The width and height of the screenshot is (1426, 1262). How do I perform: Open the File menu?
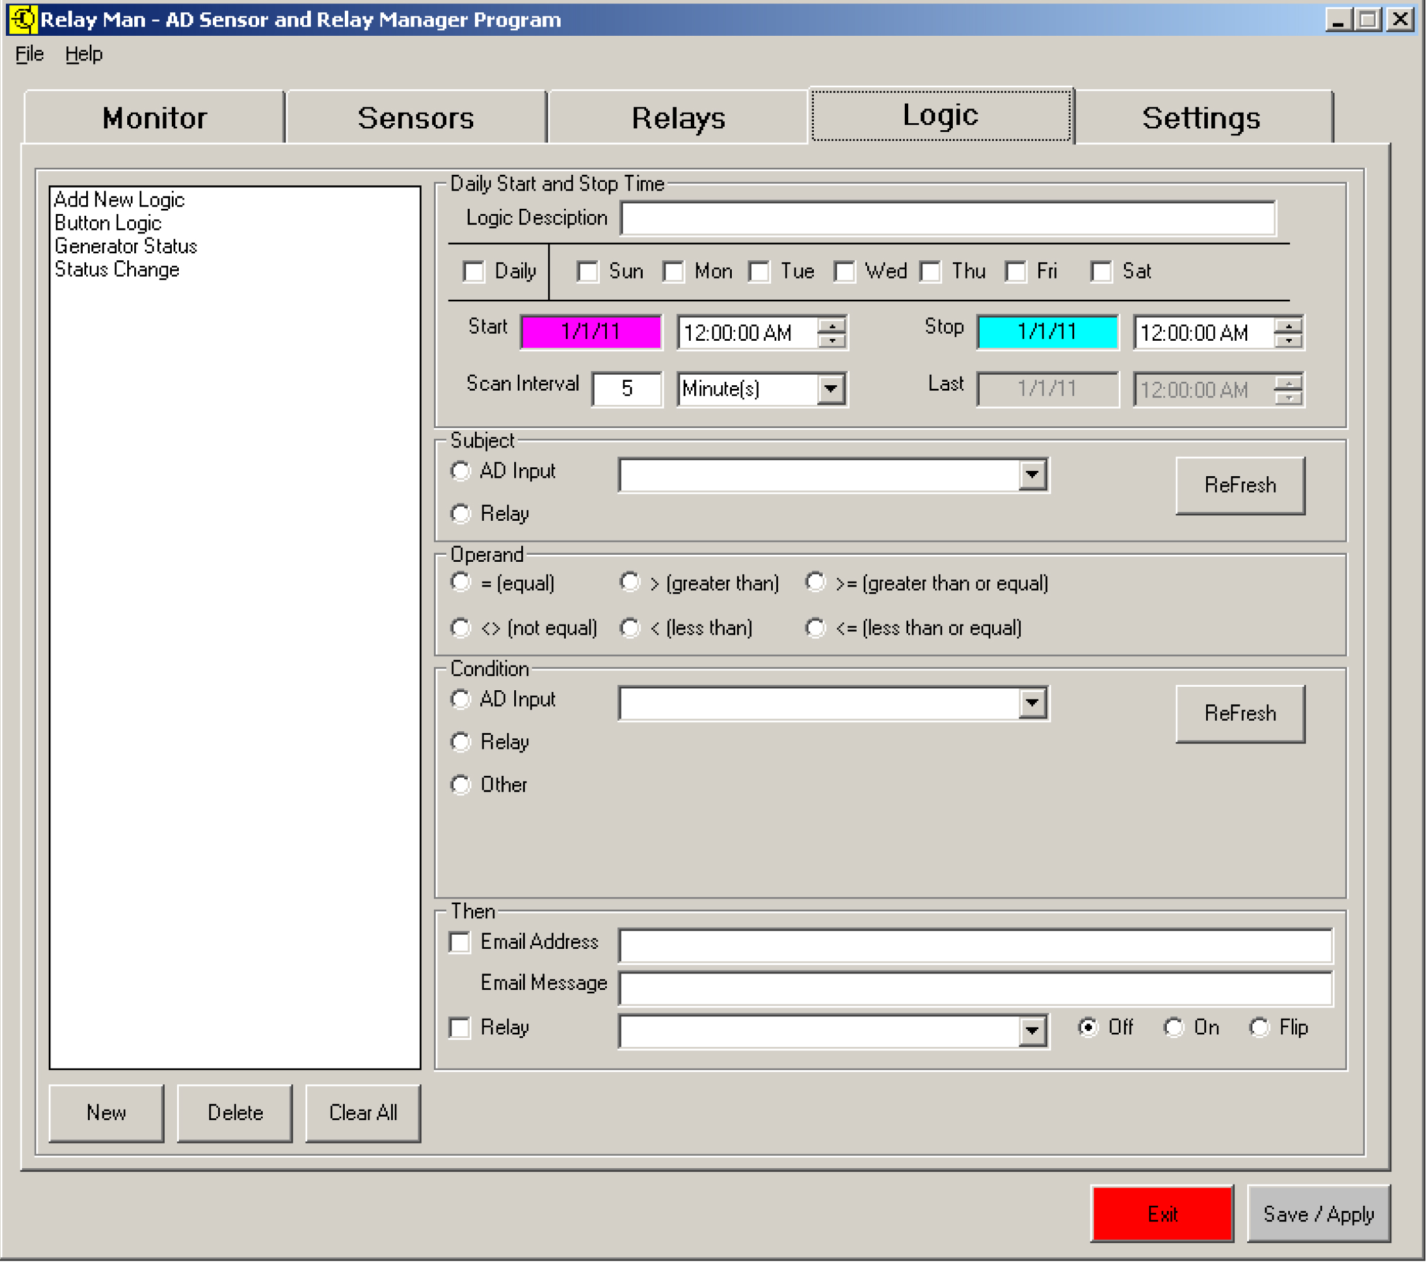pyautogui.click(x=29, y=54)
